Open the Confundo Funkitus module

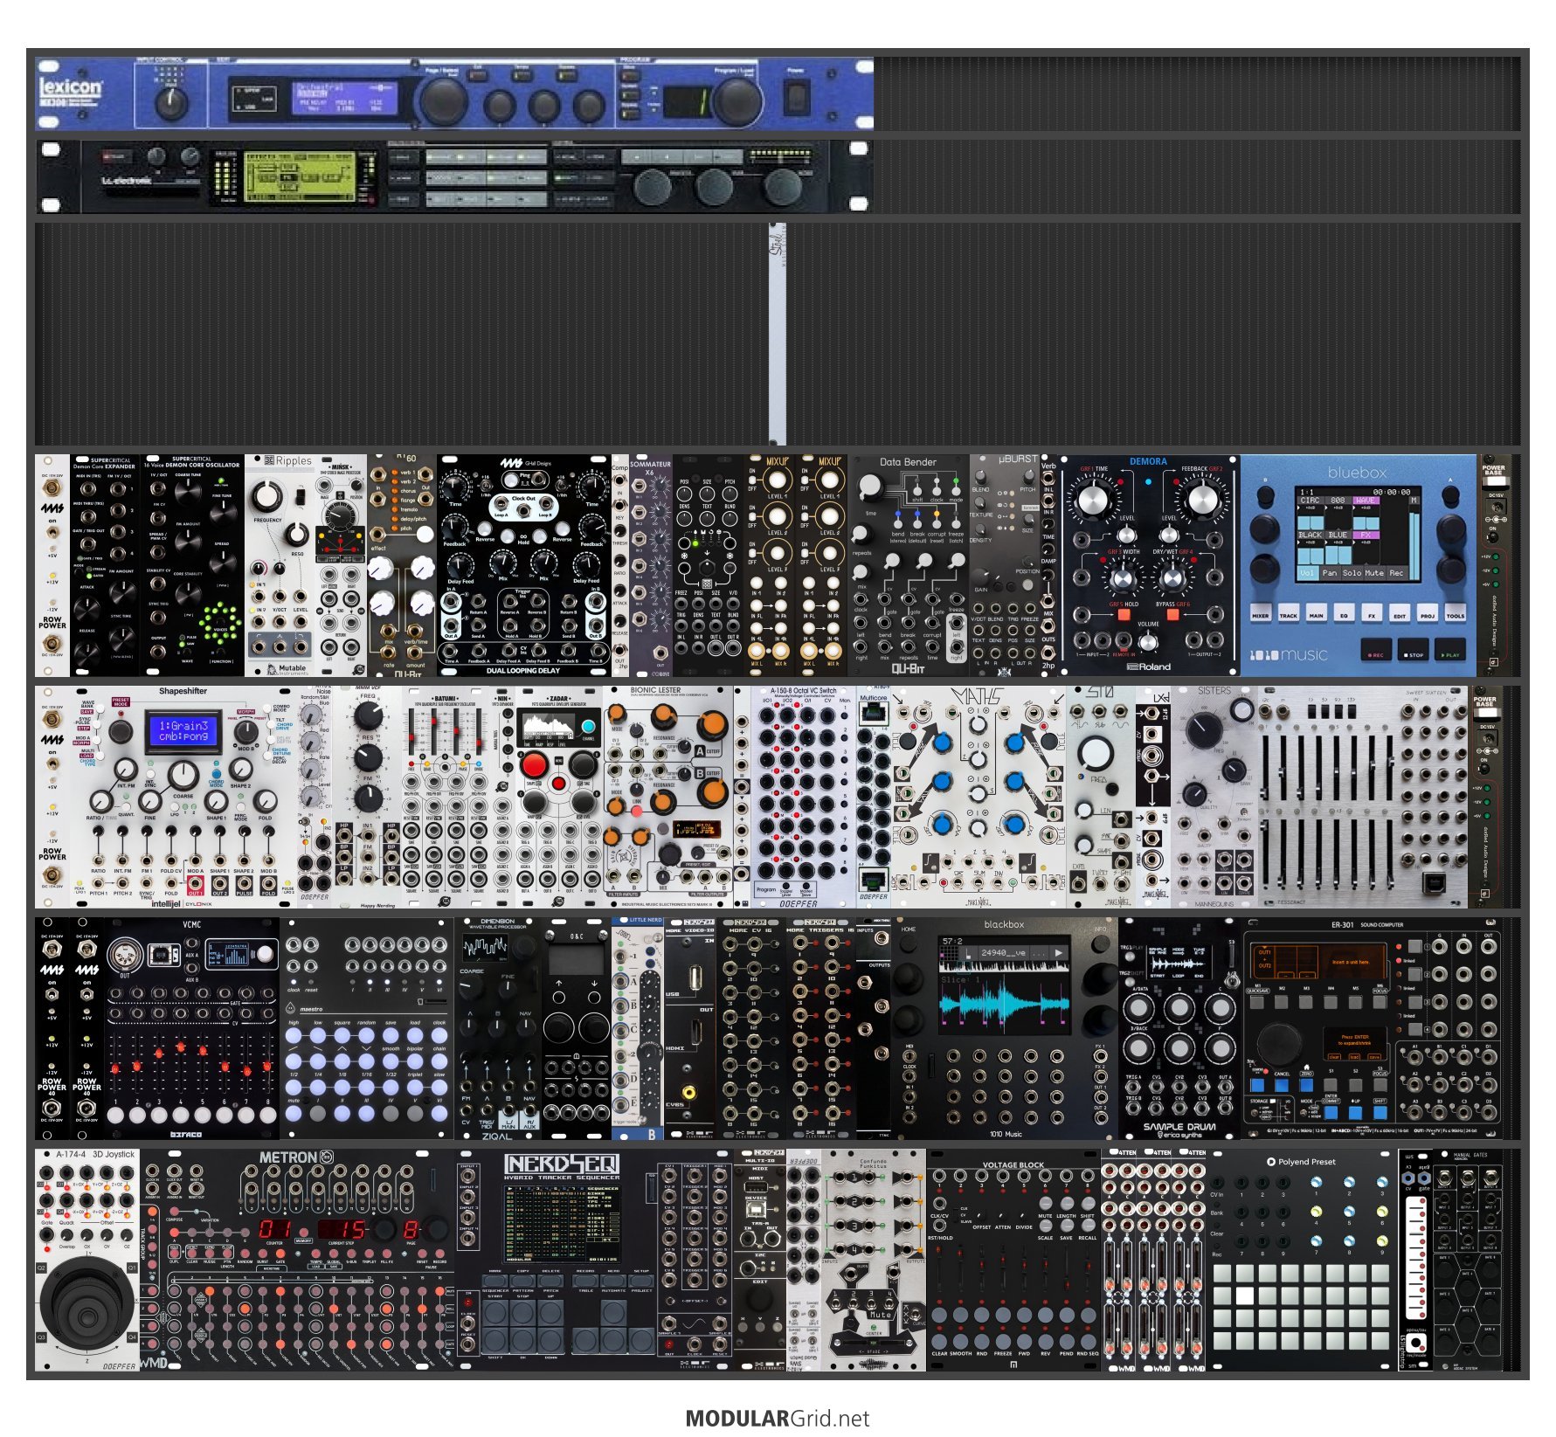coord(874,1260)
